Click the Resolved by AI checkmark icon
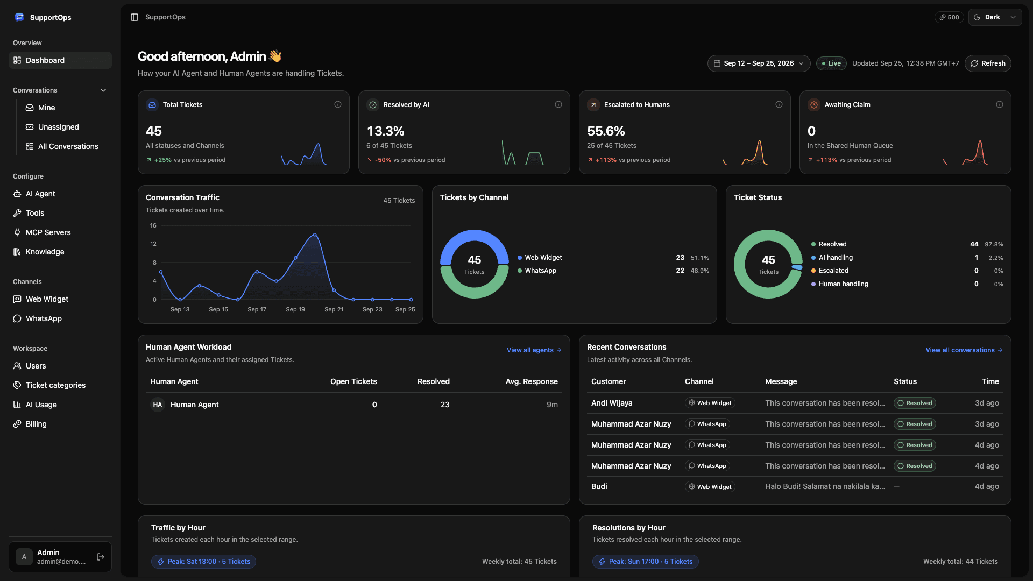 tap(373, 105)
